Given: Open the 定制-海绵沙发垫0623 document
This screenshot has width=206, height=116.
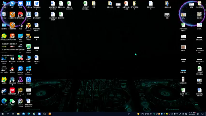Looking at the screenshot, I should pos(200,92).
